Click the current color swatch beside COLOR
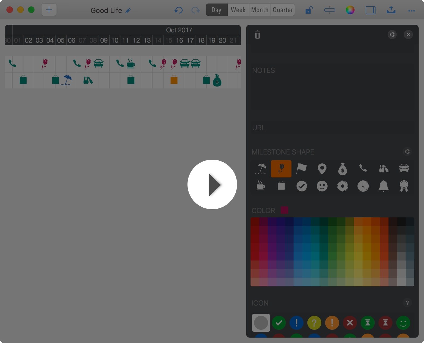The image size is (424, 343). coord(284,210)
